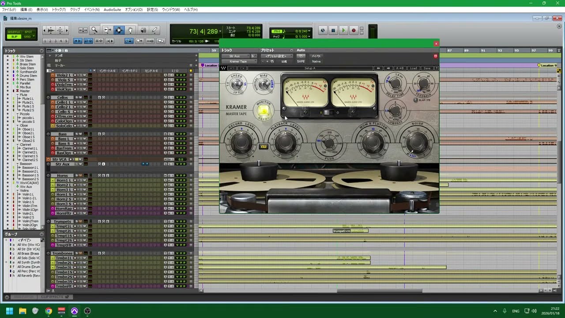The image size is (565, 318).
Task: Open the Str Aux track selector dropdown
Action: (235, 56)
